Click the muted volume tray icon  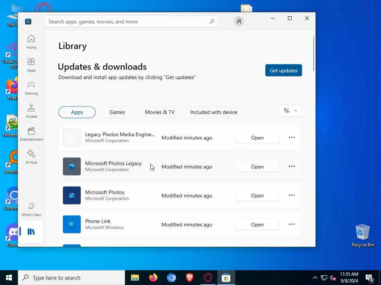pos(333,278)
